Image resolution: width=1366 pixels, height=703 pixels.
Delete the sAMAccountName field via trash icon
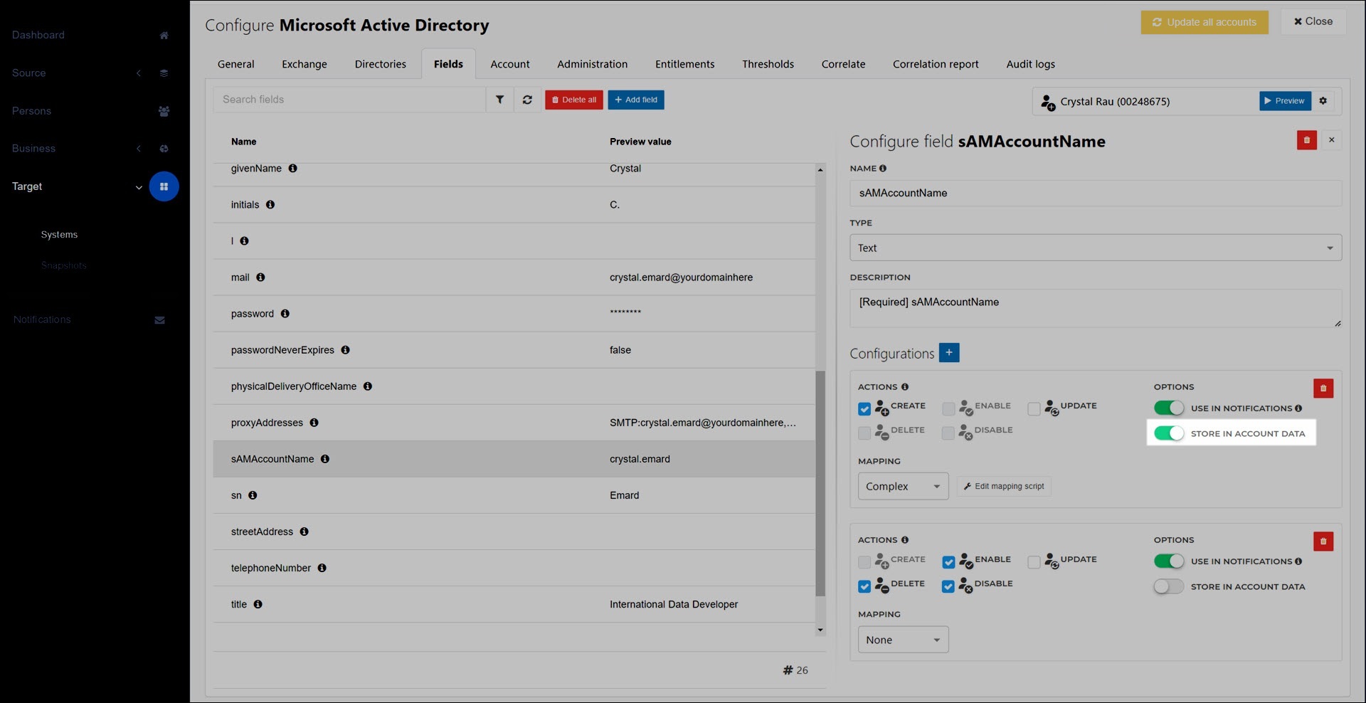[x=1306, y=140]
